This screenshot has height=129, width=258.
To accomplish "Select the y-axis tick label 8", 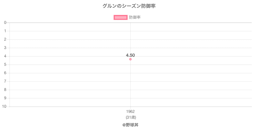I will (x=5, y=90).
